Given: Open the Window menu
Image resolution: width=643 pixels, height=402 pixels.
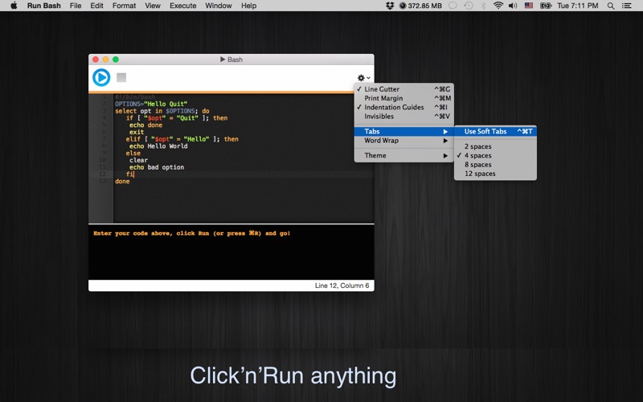Looking at the screenshot, I should pyautogui.click(x=219, y=6).
